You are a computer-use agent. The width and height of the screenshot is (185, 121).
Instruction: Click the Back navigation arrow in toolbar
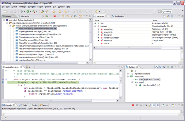click(x=97, y=11)
